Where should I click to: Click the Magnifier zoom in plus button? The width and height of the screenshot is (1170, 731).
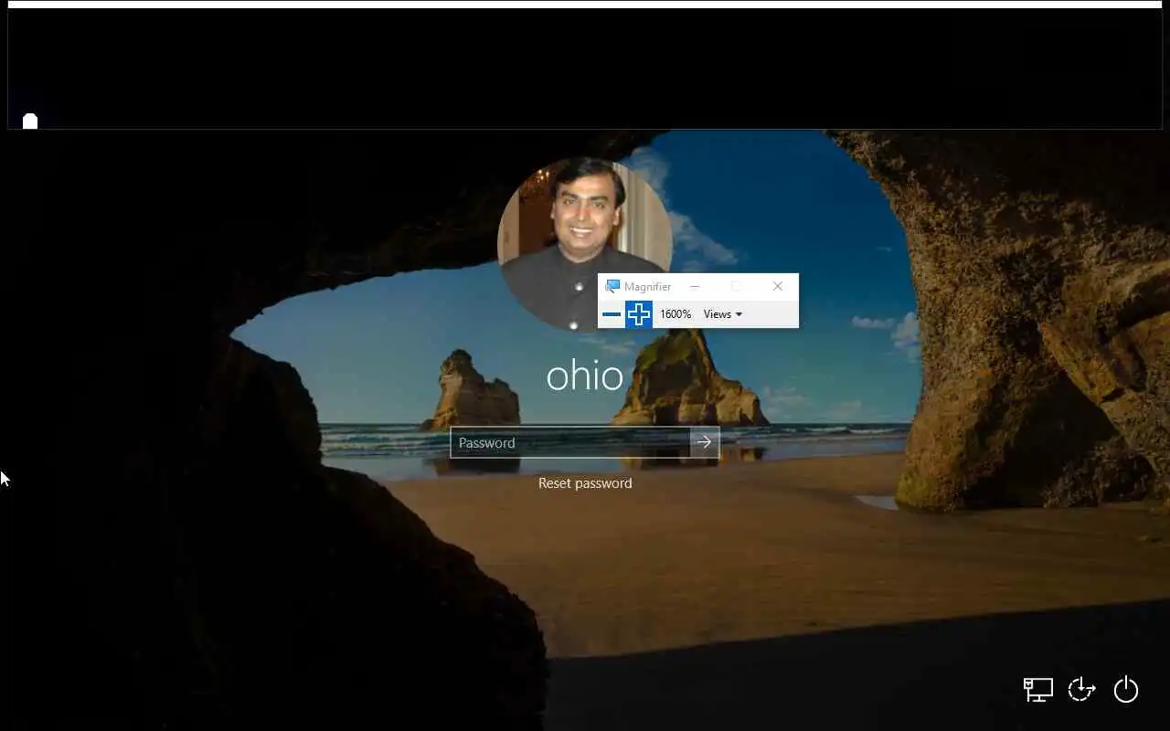coord(639,314)
